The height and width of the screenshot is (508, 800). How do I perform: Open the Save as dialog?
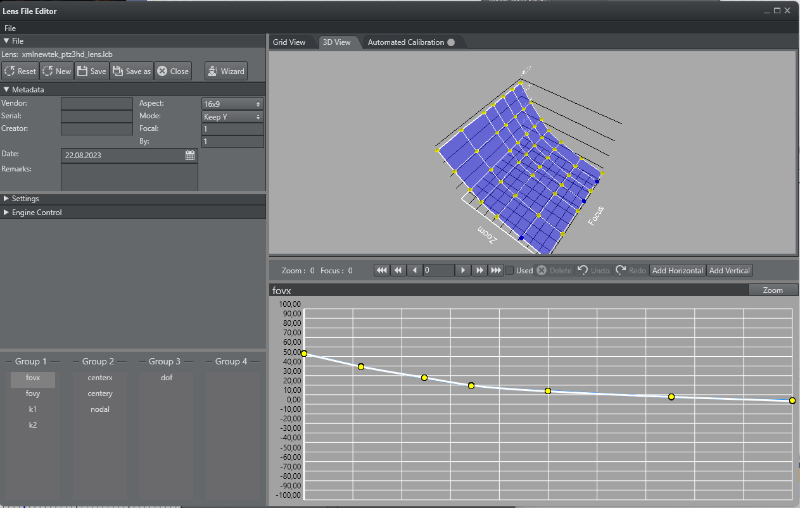point(132,71)
